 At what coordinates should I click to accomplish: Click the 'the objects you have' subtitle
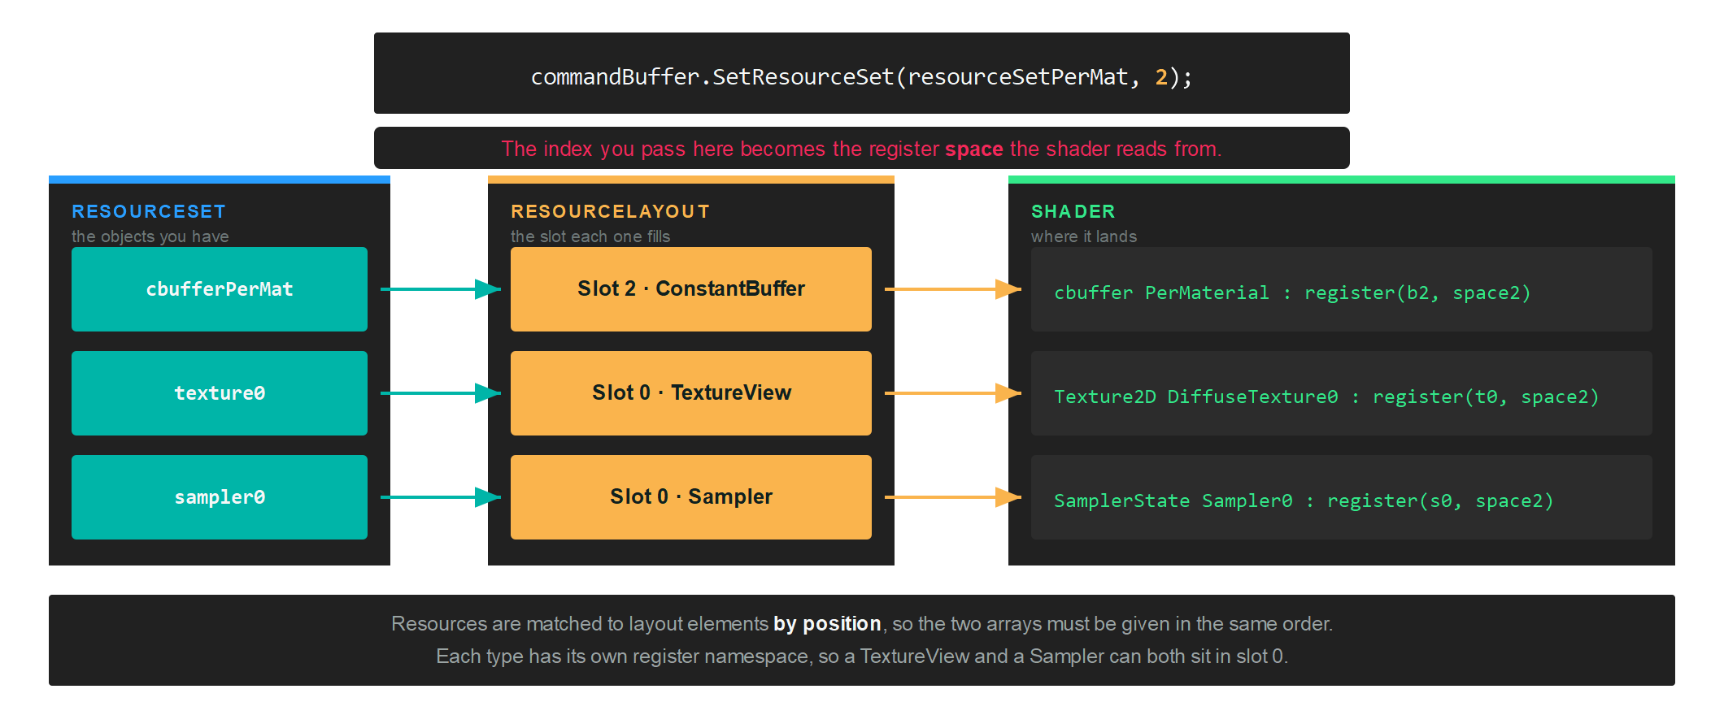(150, 236)
